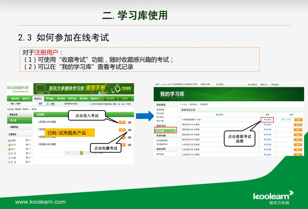Click the green page 1 pagination button
Viewport: 308px width, 209px height.
[81, 153]
